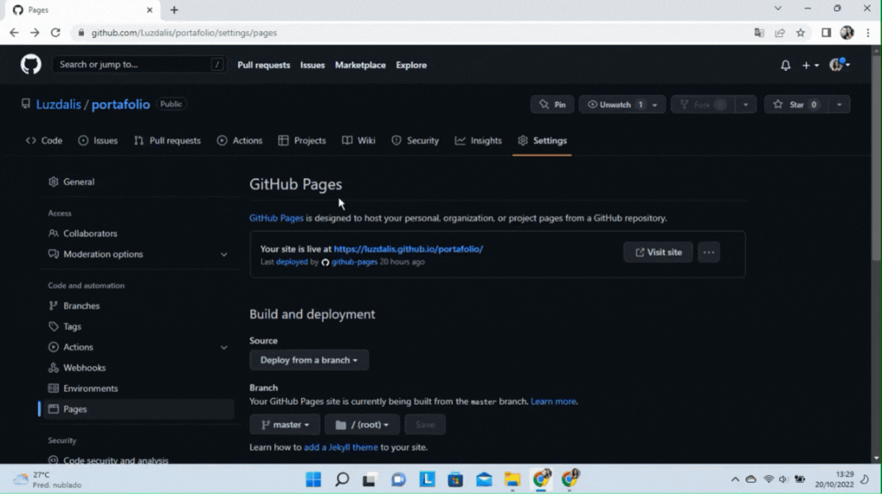Viewport: 882px width, 496px height.
Task: Open the Deploy from a branch dropdown
Action: 309,360
